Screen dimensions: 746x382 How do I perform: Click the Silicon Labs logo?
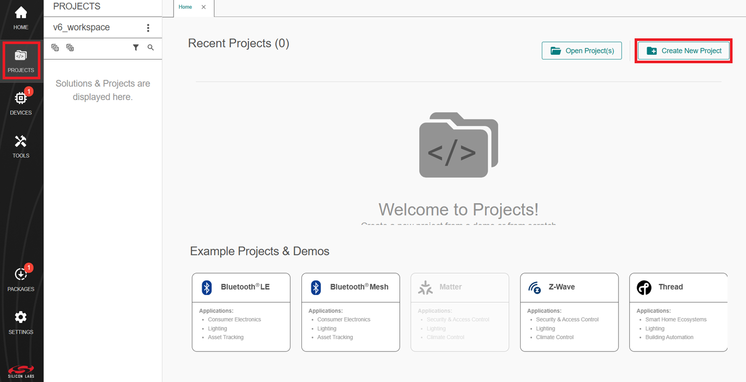21,370
